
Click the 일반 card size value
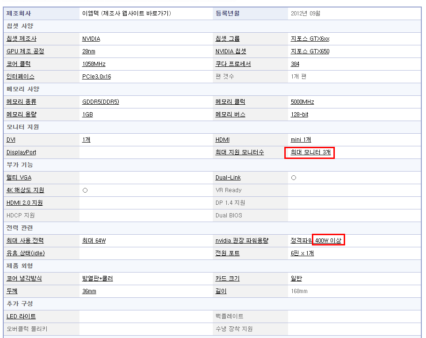point(296,279)
